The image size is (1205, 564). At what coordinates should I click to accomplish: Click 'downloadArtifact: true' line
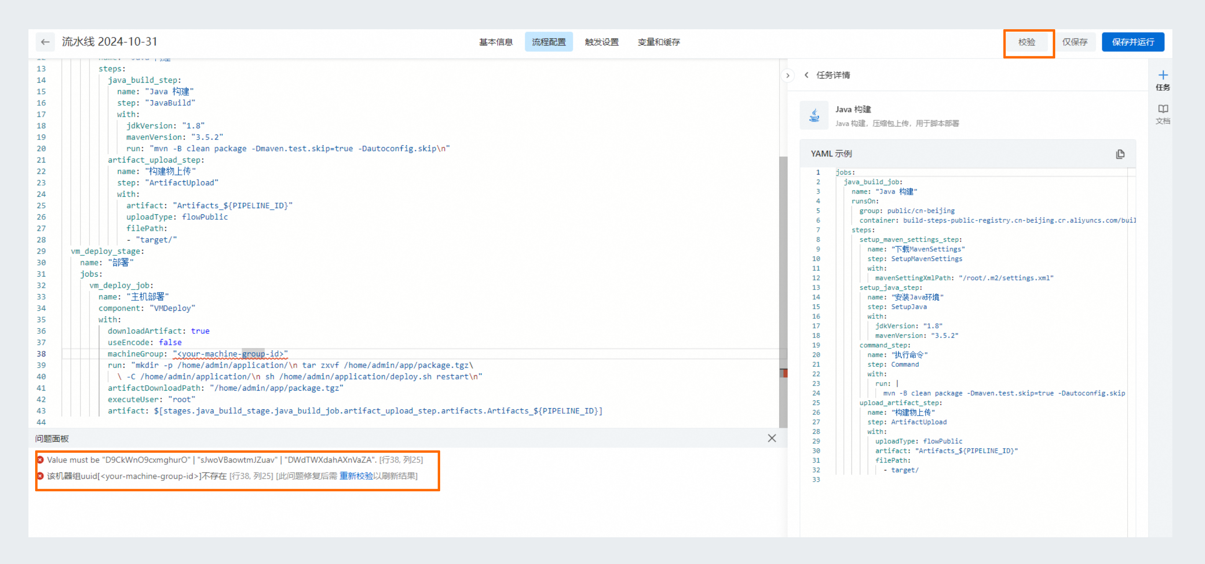pos(159,331)
